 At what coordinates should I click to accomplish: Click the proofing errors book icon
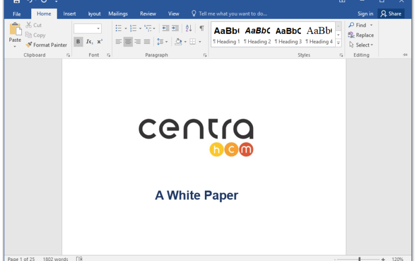click(79, 258)
